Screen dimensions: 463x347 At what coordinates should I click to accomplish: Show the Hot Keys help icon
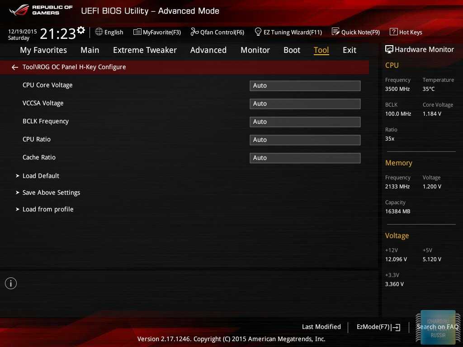pos(393,32)
